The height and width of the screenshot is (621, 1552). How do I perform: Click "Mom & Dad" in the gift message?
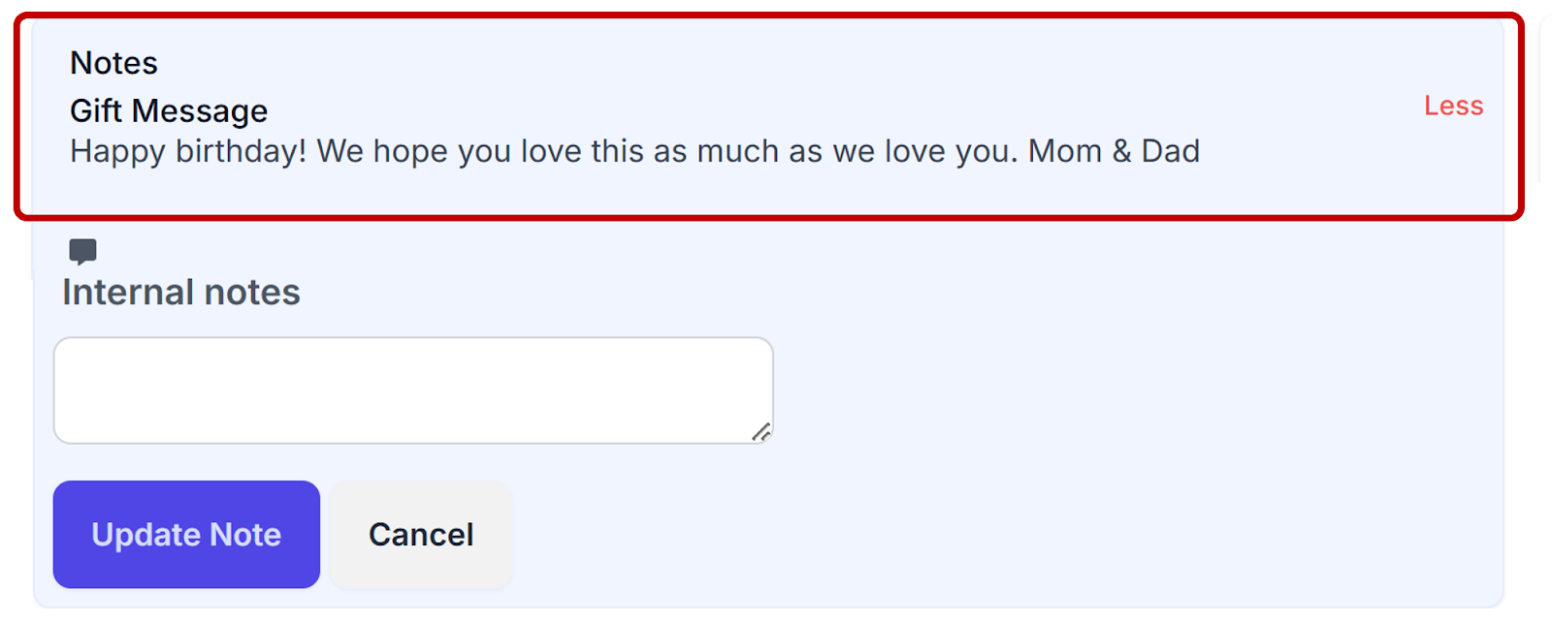coord(1114,152)
